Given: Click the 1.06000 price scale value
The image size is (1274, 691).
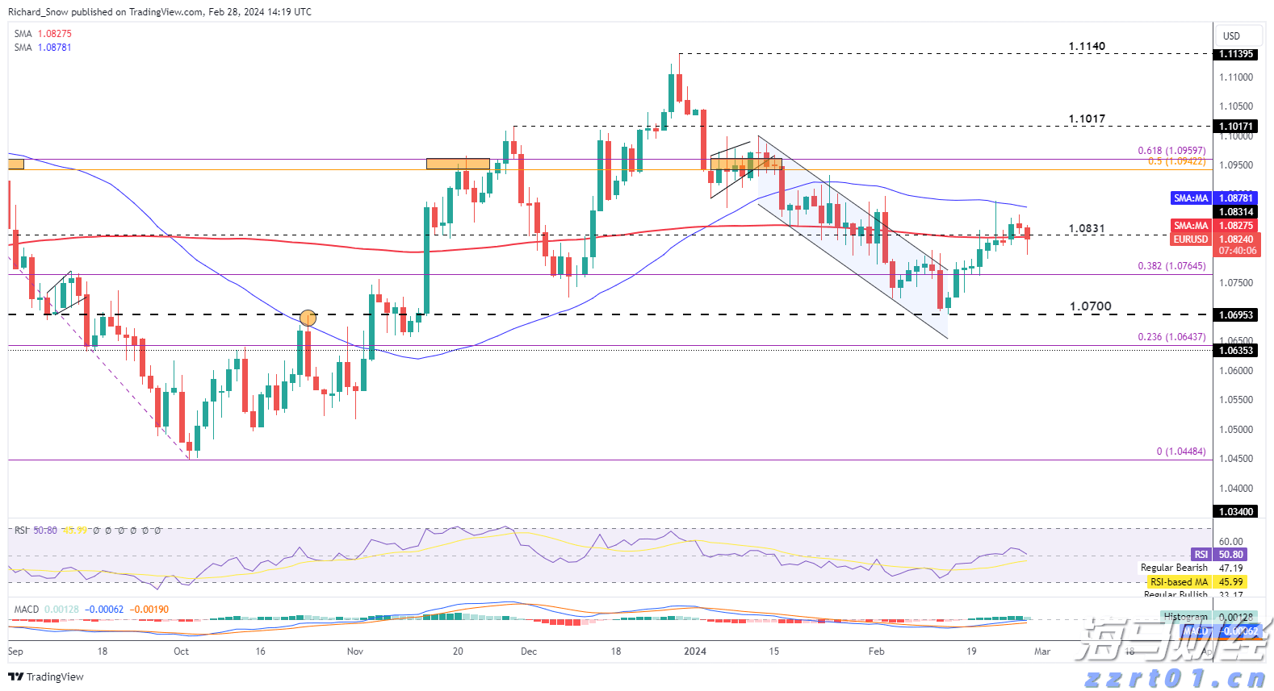Looking at the screenshot, I should 1236,371.
